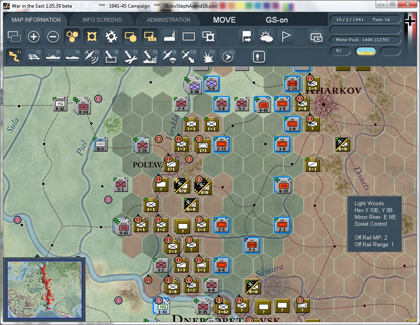Select the 1-9 motorized regiment counter
420x325 pixels.
(282, 104)
